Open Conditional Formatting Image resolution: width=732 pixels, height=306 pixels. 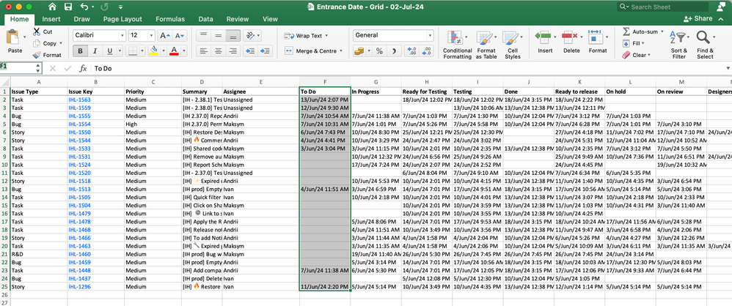tap(456, 38)
